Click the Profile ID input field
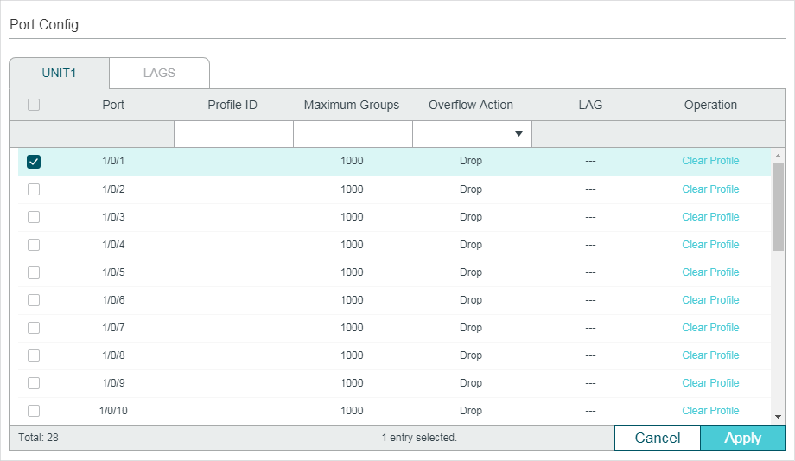Image resolution: width=795 pixels, height=461 pixels. click(233, 134)
